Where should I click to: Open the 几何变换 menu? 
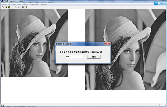[x=43, y=4]
